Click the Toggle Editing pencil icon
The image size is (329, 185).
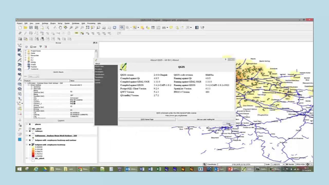25,33
